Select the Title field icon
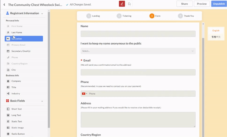Viewport: 227px width, 137px height. coord(8,87)
